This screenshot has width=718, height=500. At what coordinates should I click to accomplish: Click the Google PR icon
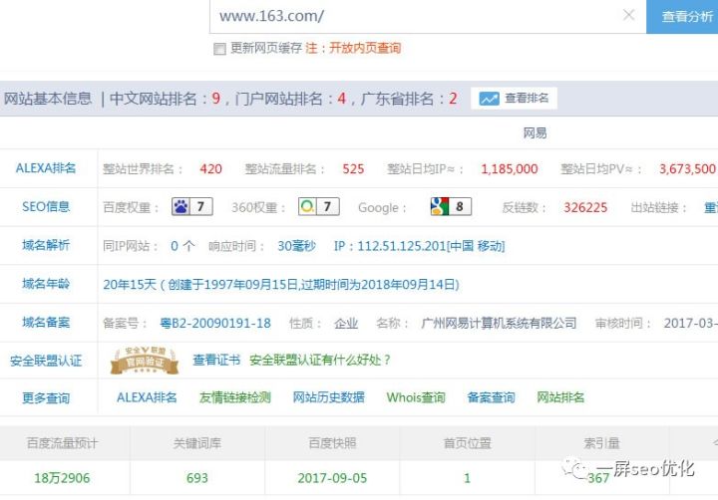coord(440,207)
